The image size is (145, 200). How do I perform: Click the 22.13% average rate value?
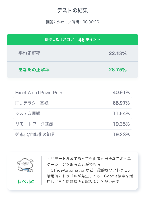118,53
